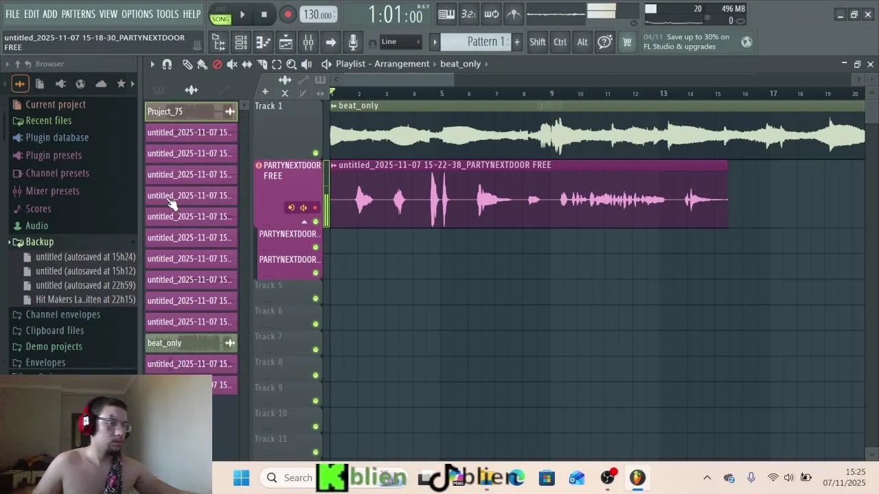The image size is (879, 494).
Task: Mute Track 1 with its green dot
Action: tap(316, 153)
